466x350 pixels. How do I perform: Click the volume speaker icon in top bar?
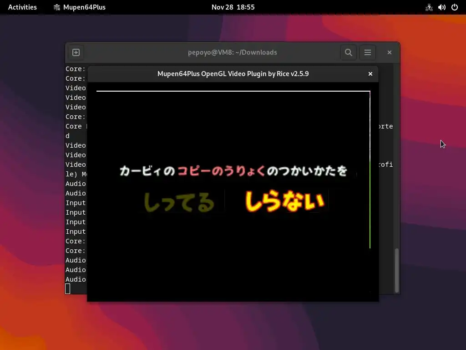441,7
